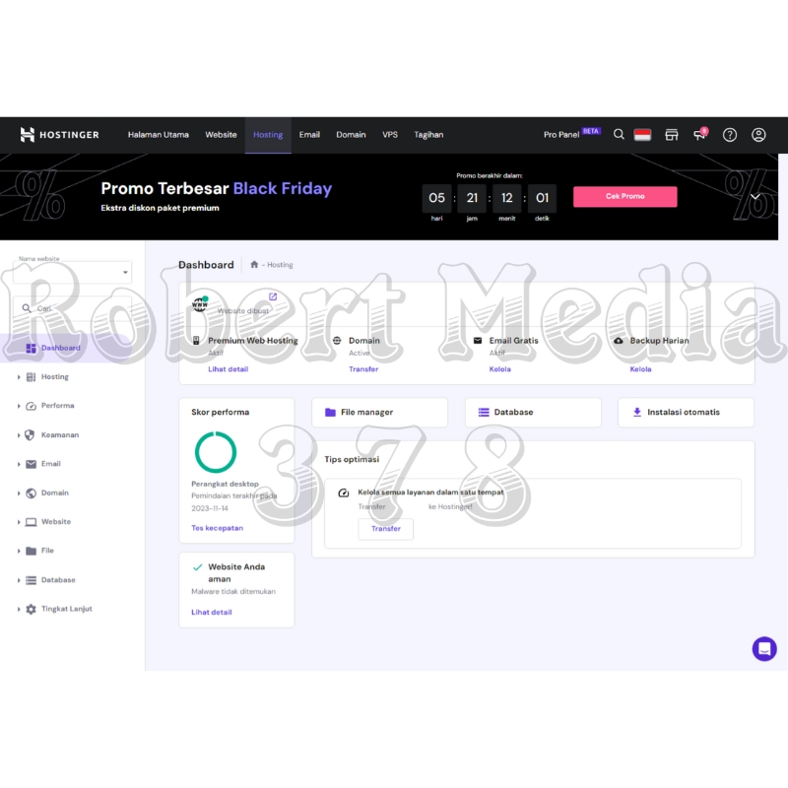The height and width of the screenshot is (788, 788).
Task: Open Pro Panel BETA
Action: tap(571, 134)
